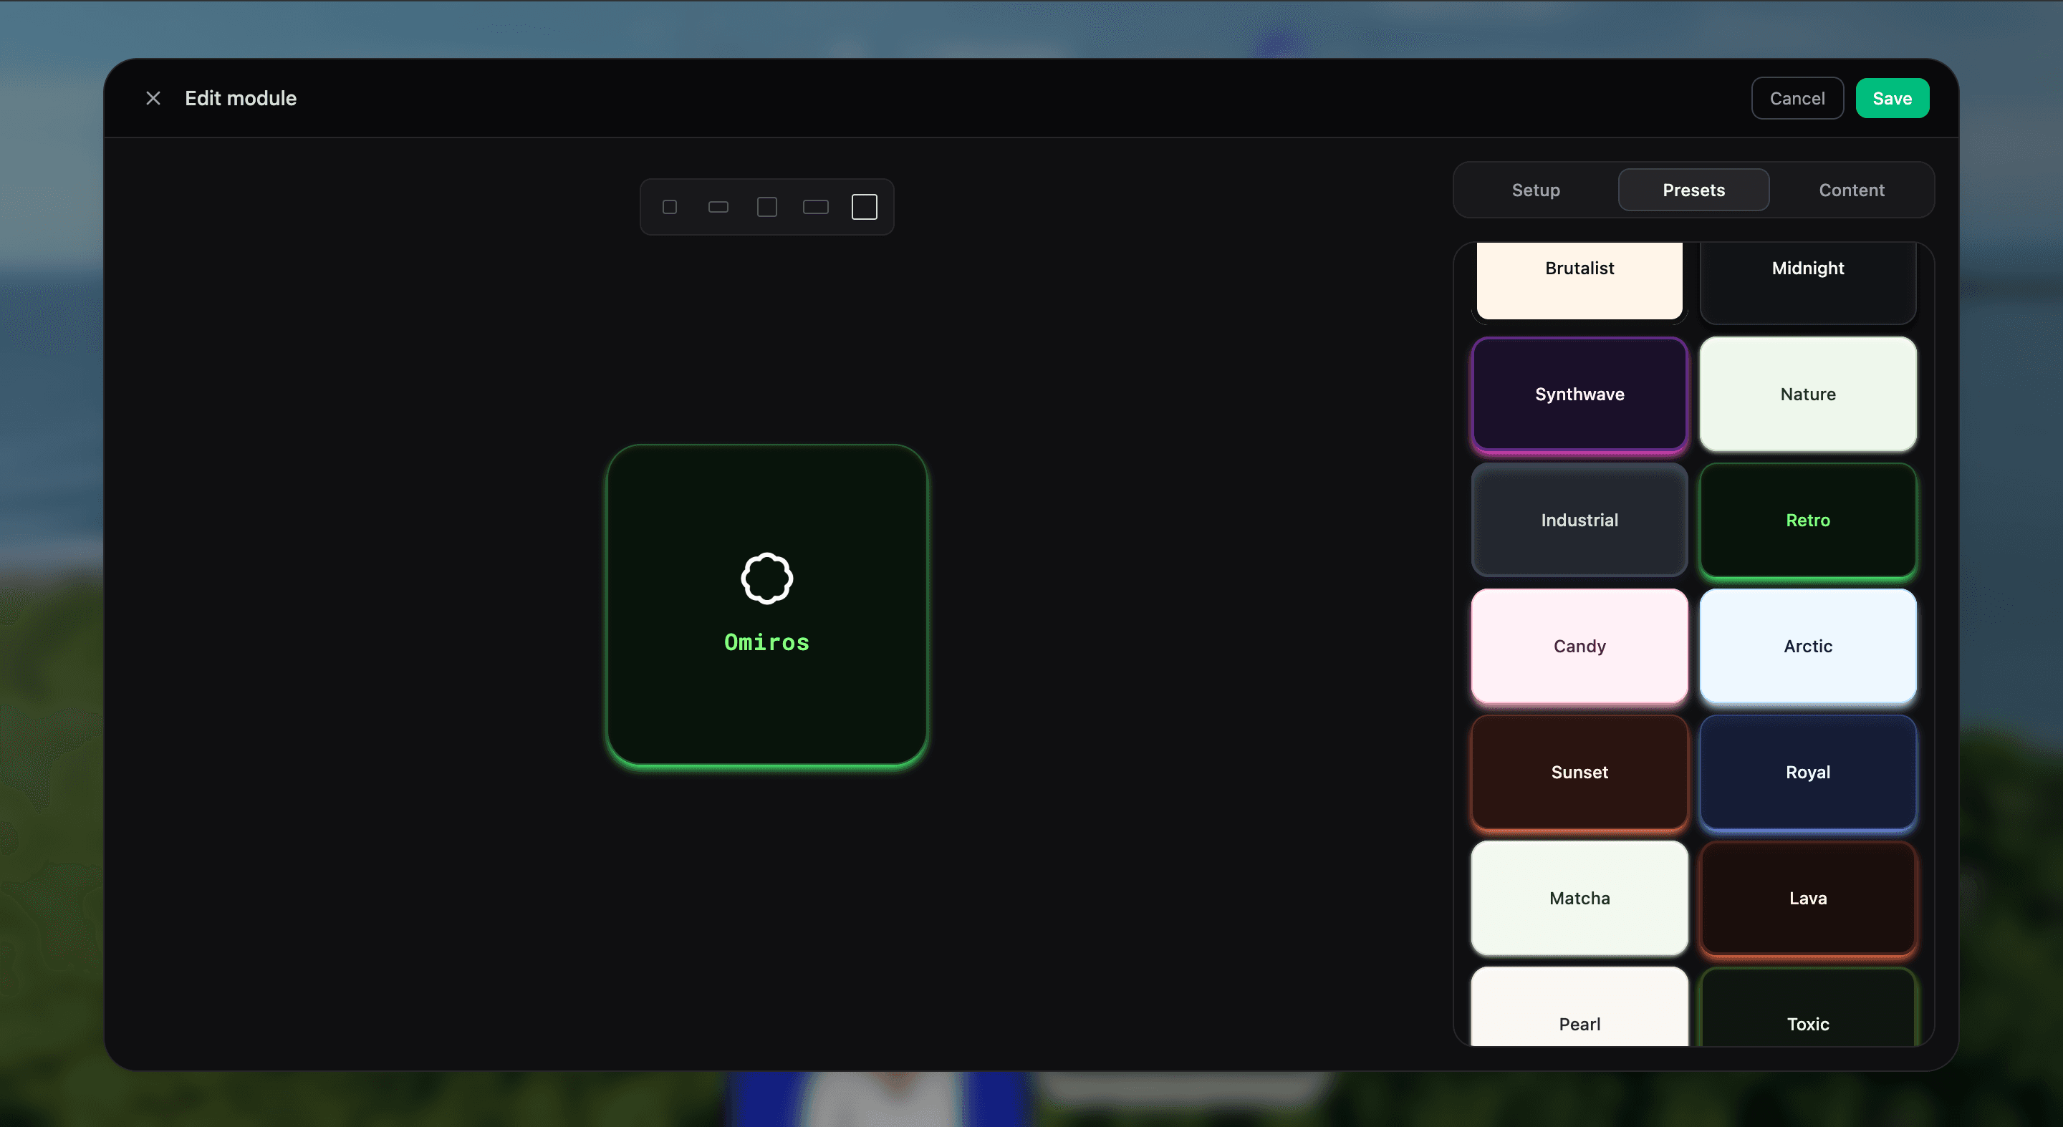Screen dimensions: 2063x1127
Task: Close the Edit module dialog with X
Action: click(153, 97)
